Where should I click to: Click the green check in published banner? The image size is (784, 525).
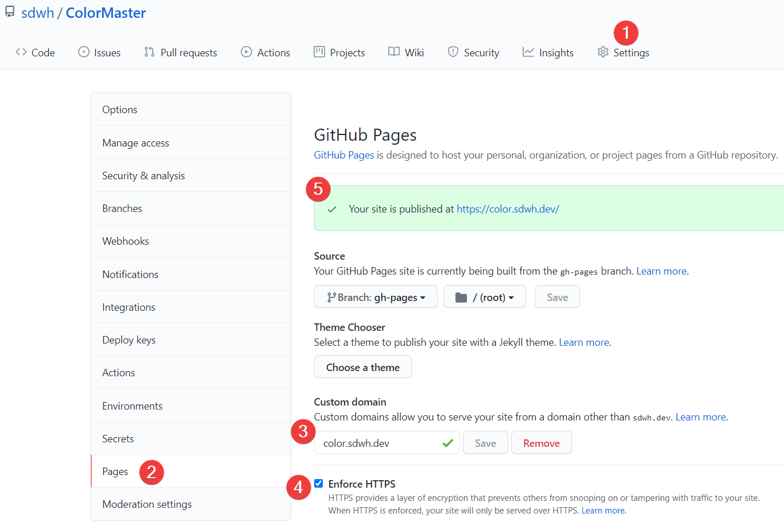pyautogui.click(x=332, y=209)
